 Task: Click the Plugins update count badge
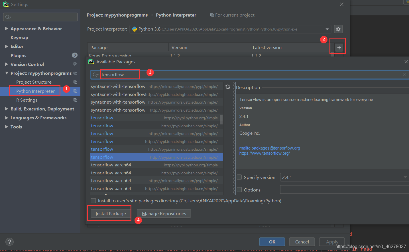click(x=75, y=55)
